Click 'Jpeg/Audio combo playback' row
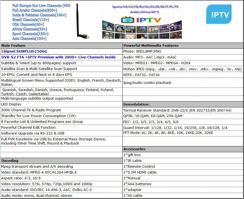Image resolution: width=244 pixels, height=199 pixels. [x=183, y=83]
